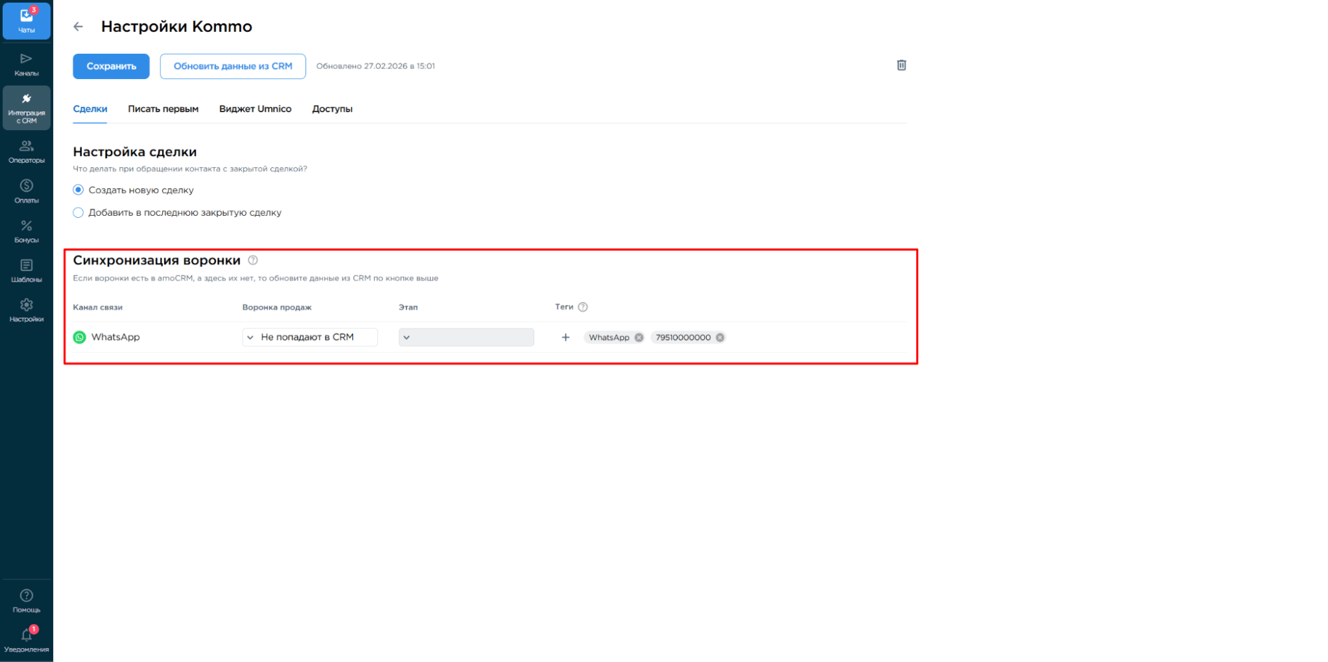This screenshot has width=1328, height=662.
Task: Open Операторы page from sidebar
Action: pyautogui.click(x=27, y=151)
